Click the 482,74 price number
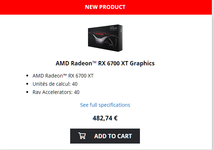Image resolution: width=214 pixels, height=150 pixels. pos(102,118)
